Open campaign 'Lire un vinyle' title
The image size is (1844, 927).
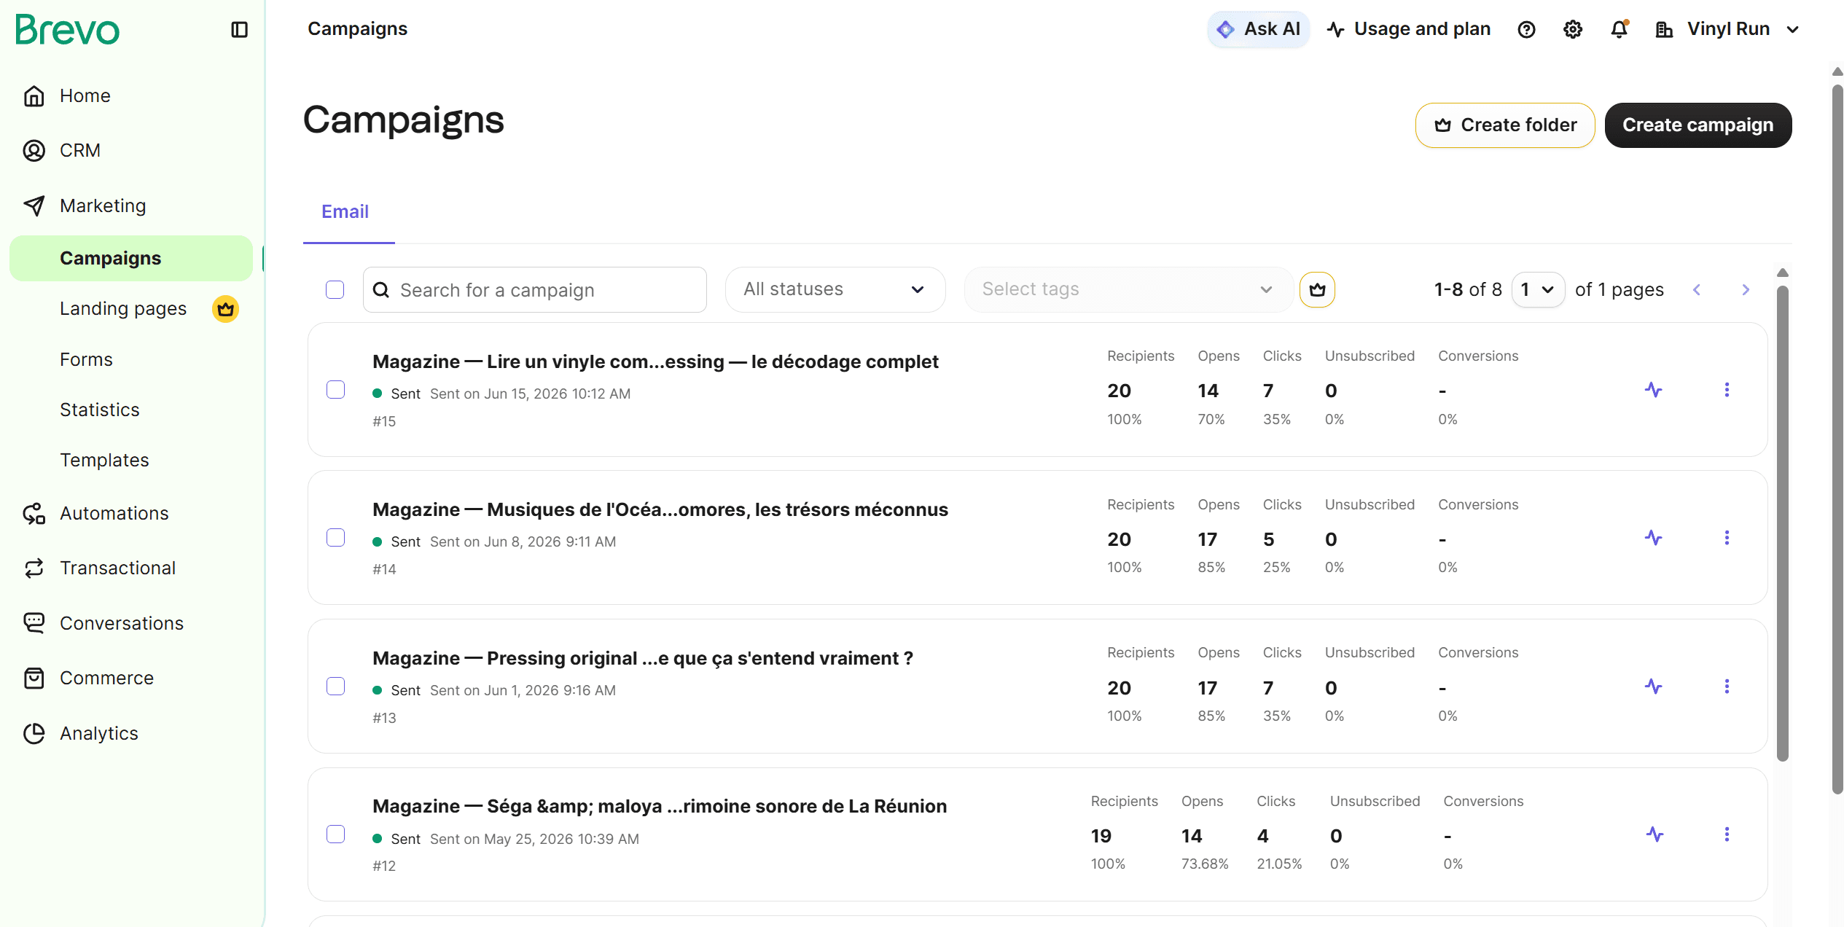pyautogui.click(x=655, y=361)
